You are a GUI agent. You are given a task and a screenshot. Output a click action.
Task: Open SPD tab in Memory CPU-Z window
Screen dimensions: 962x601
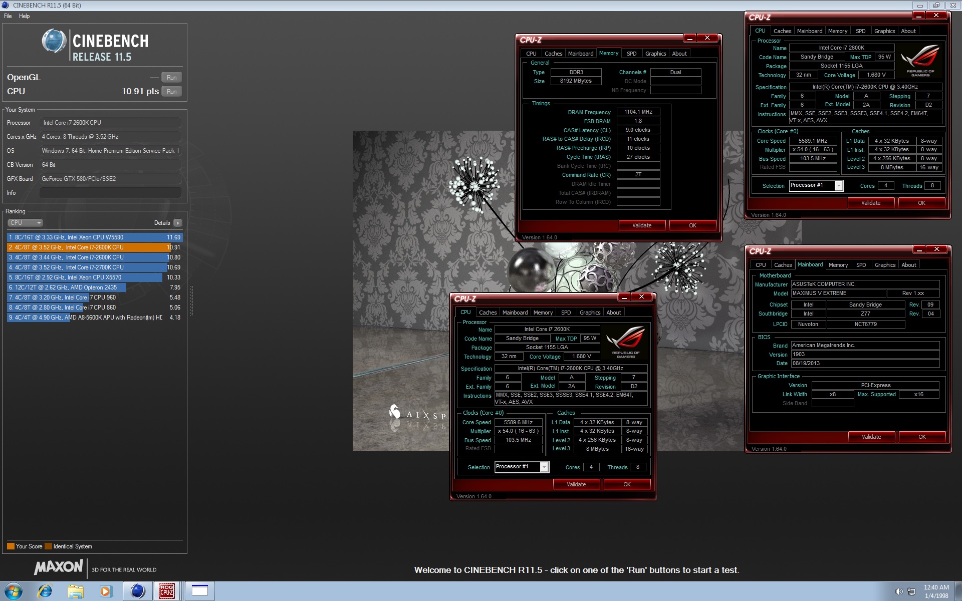632,54
